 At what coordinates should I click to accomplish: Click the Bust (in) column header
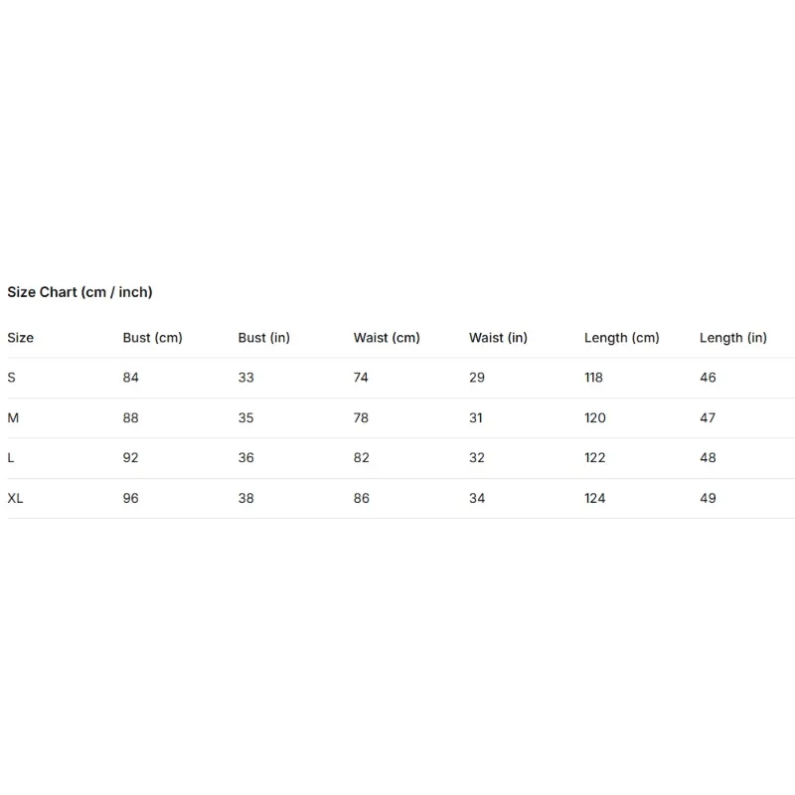tap(264, 338)
